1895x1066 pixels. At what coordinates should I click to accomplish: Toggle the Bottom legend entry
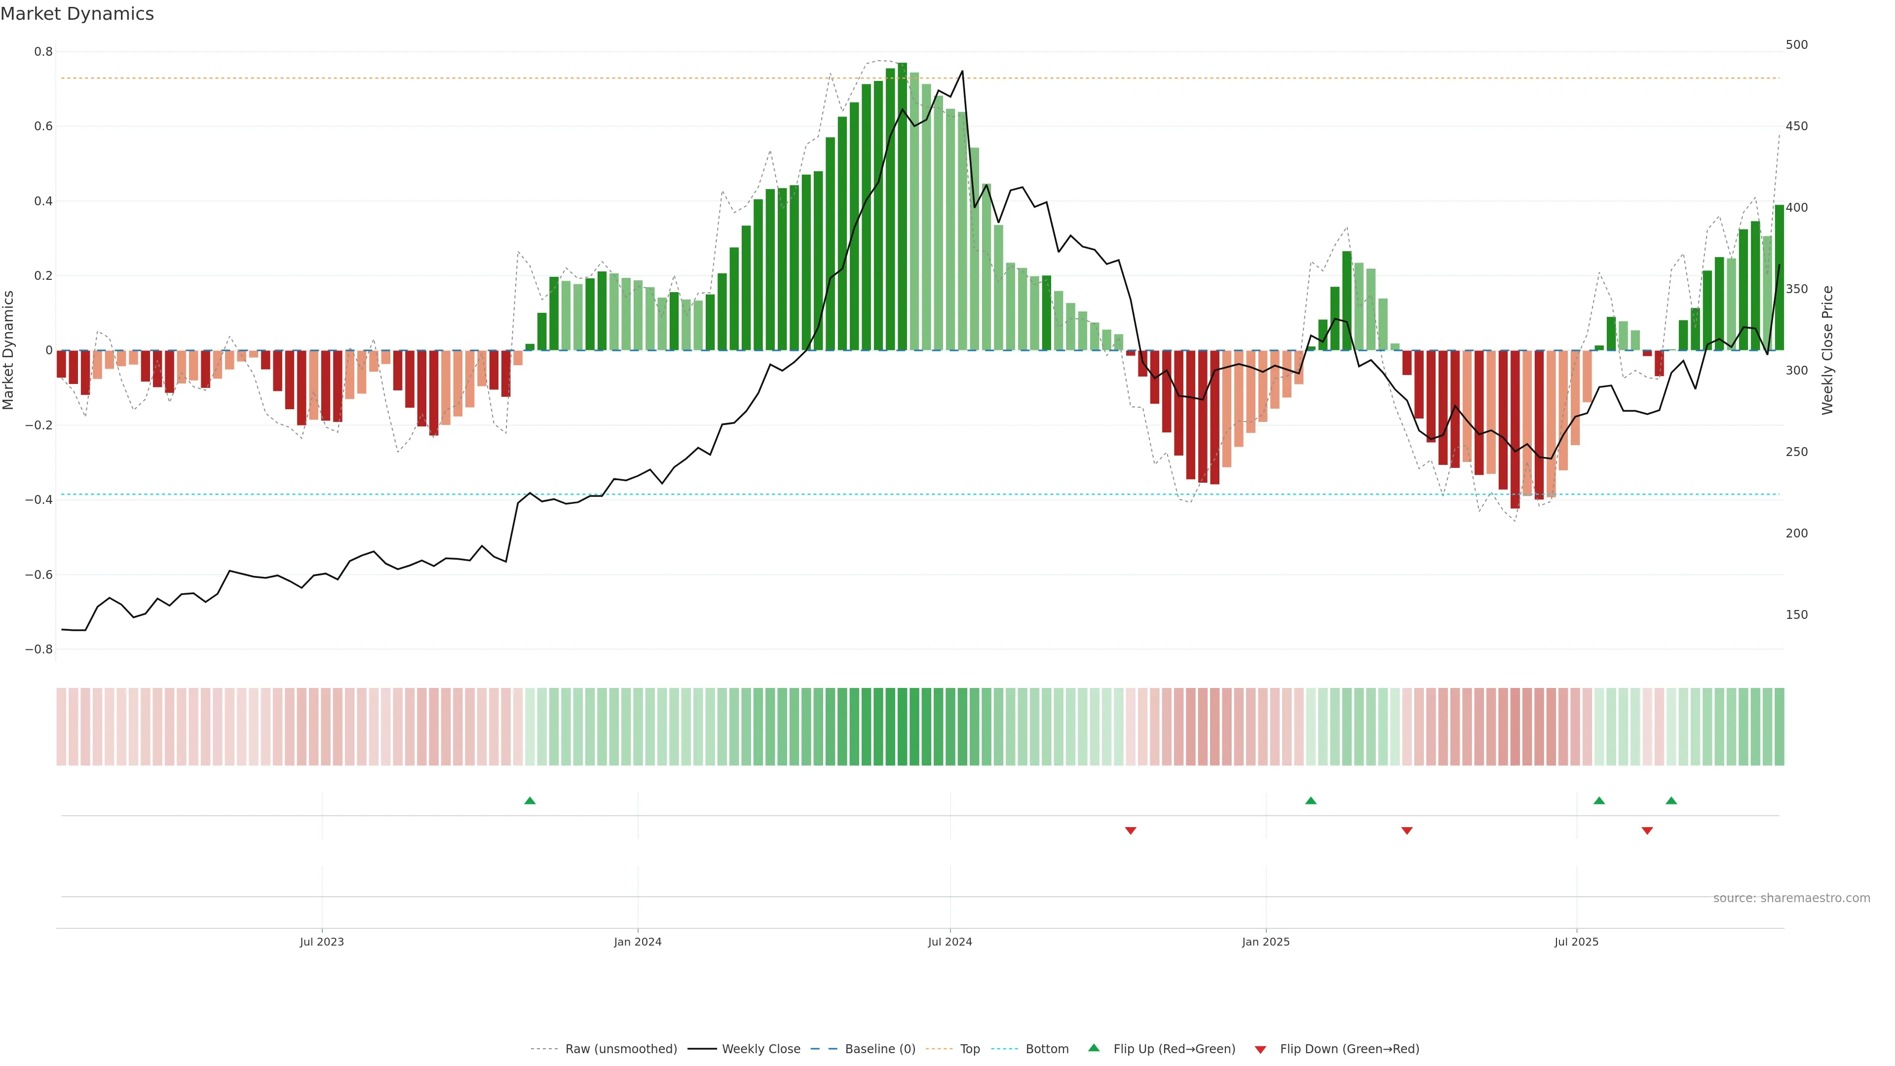point(1047,1048)
